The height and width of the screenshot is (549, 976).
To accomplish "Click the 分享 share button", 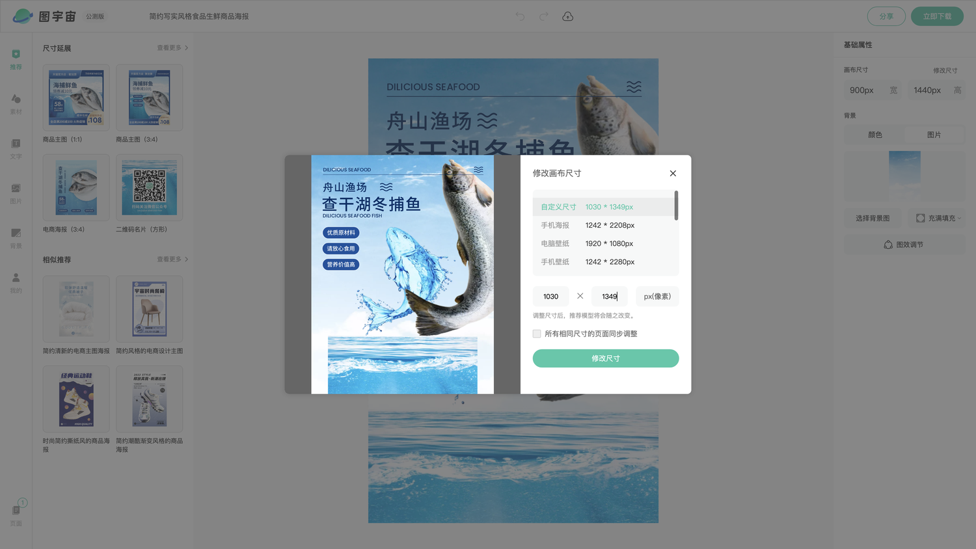I will click(886, 16).
